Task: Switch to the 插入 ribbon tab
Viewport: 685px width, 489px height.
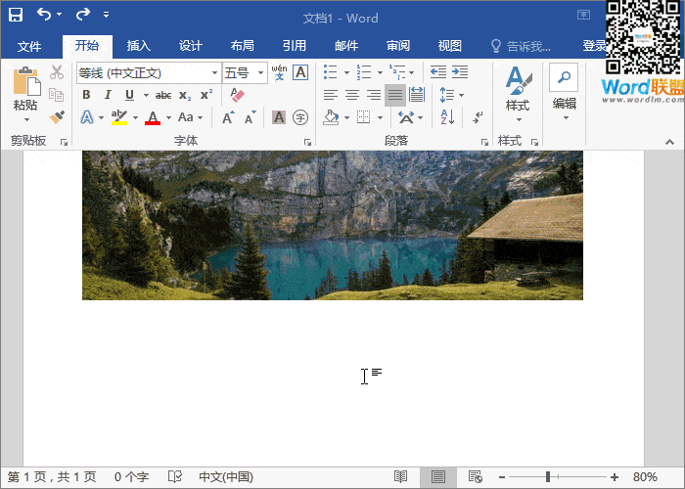Action: (x=139, y=46)
